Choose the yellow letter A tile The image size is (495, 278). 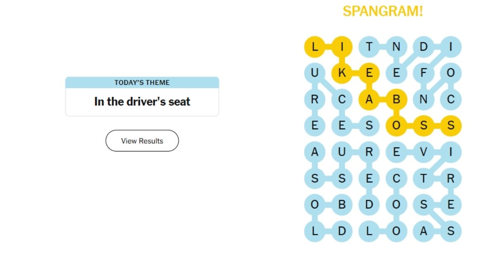pyautogui.click(x=369, y=100)
